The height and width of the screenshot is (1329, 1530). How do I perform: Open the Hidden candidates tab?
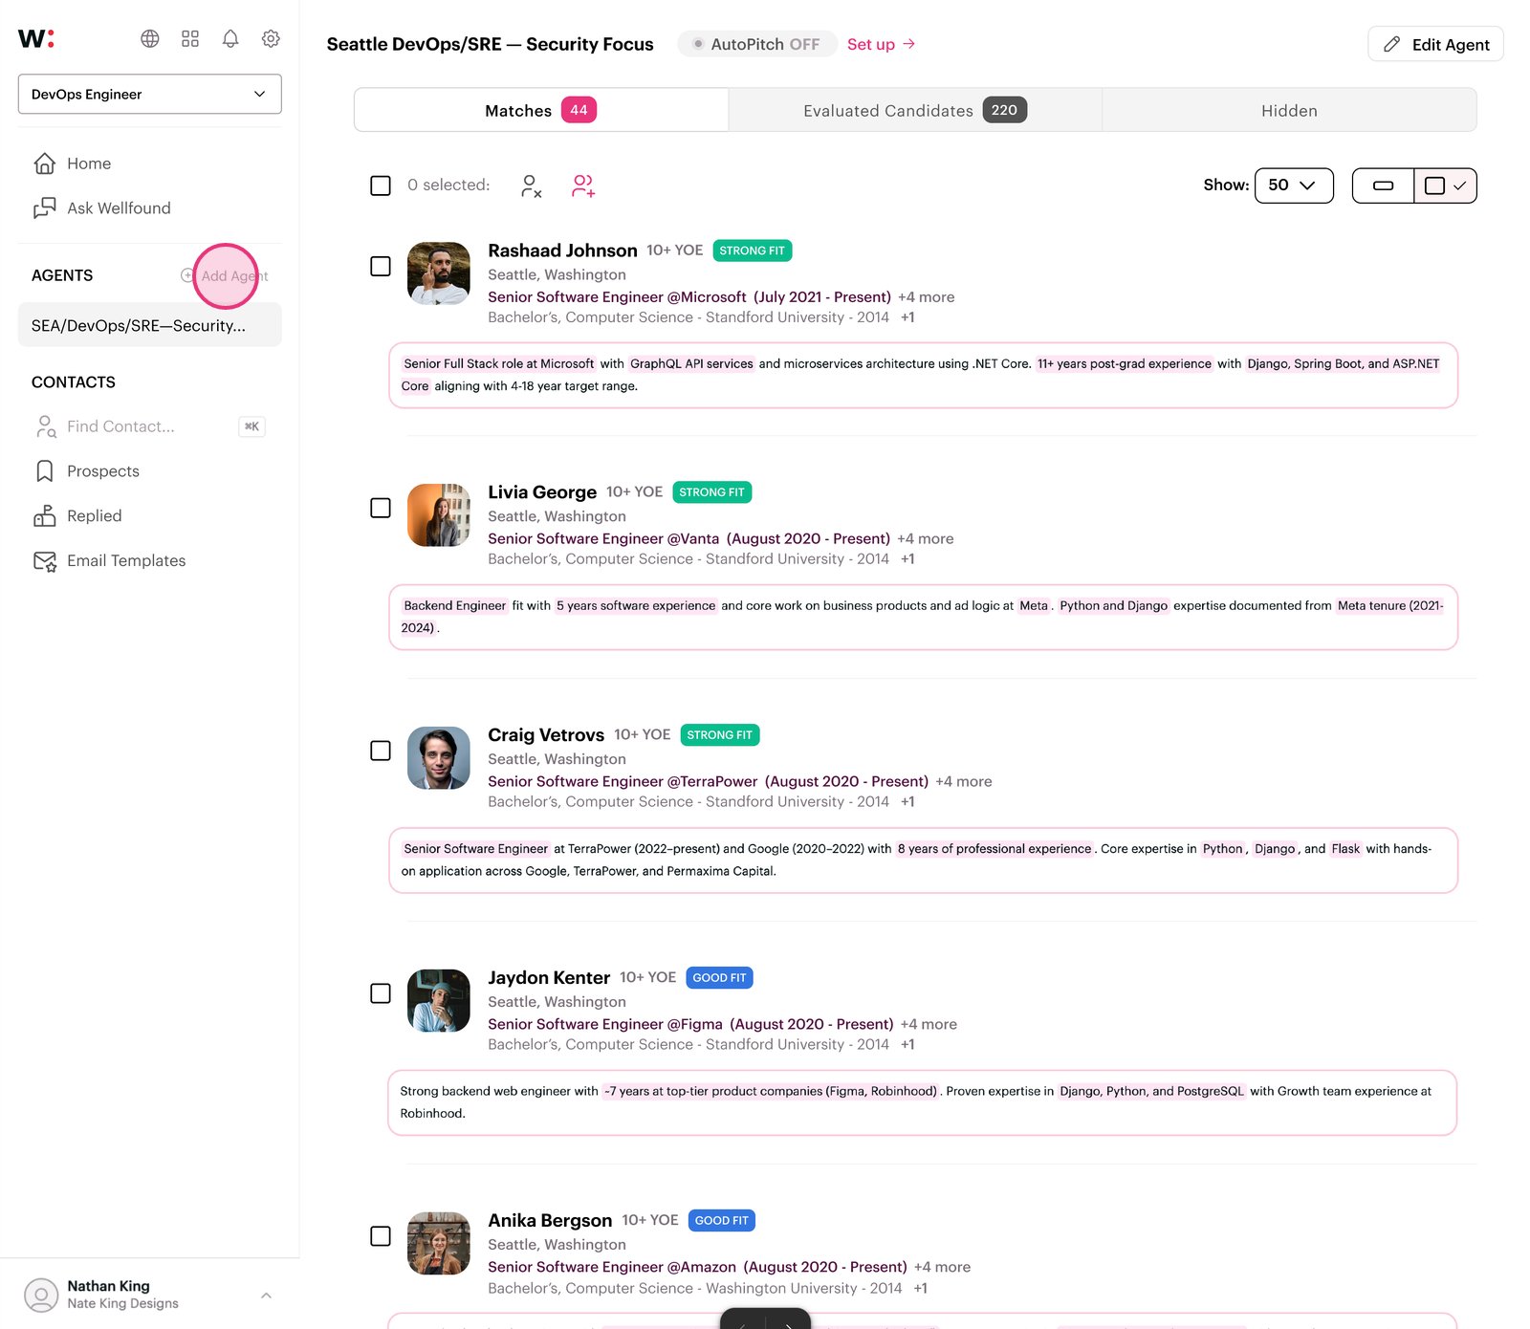point(1289,110)
